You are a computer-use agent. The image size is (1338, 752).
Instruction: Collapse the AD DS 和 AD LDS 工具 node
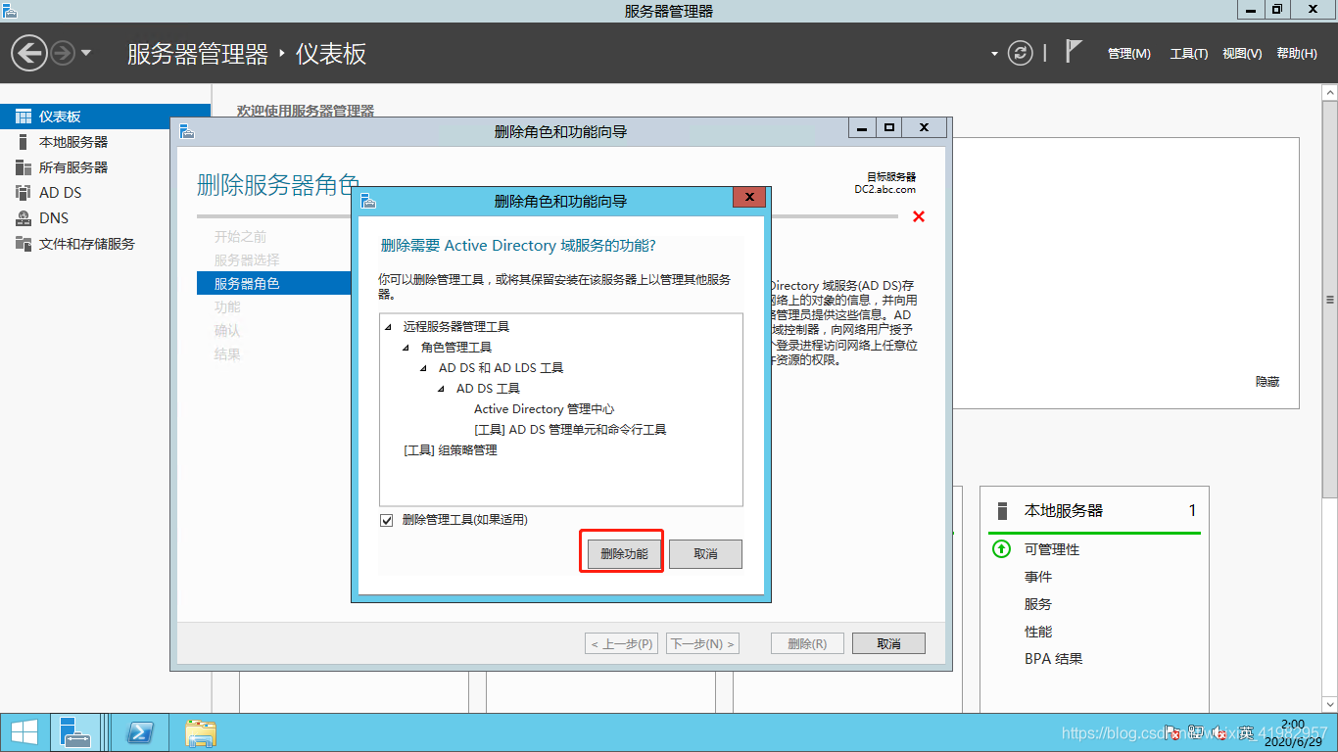click(424, 368)
